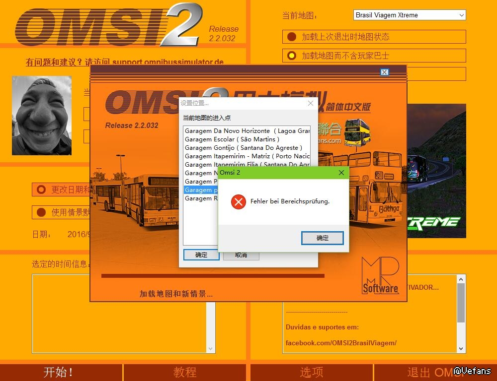Image resolution: width=497 pixels, height=381 pixels.
Task: Click facebook.com/OMSI2BrasilViagem/ text
Action: [341, 343]
